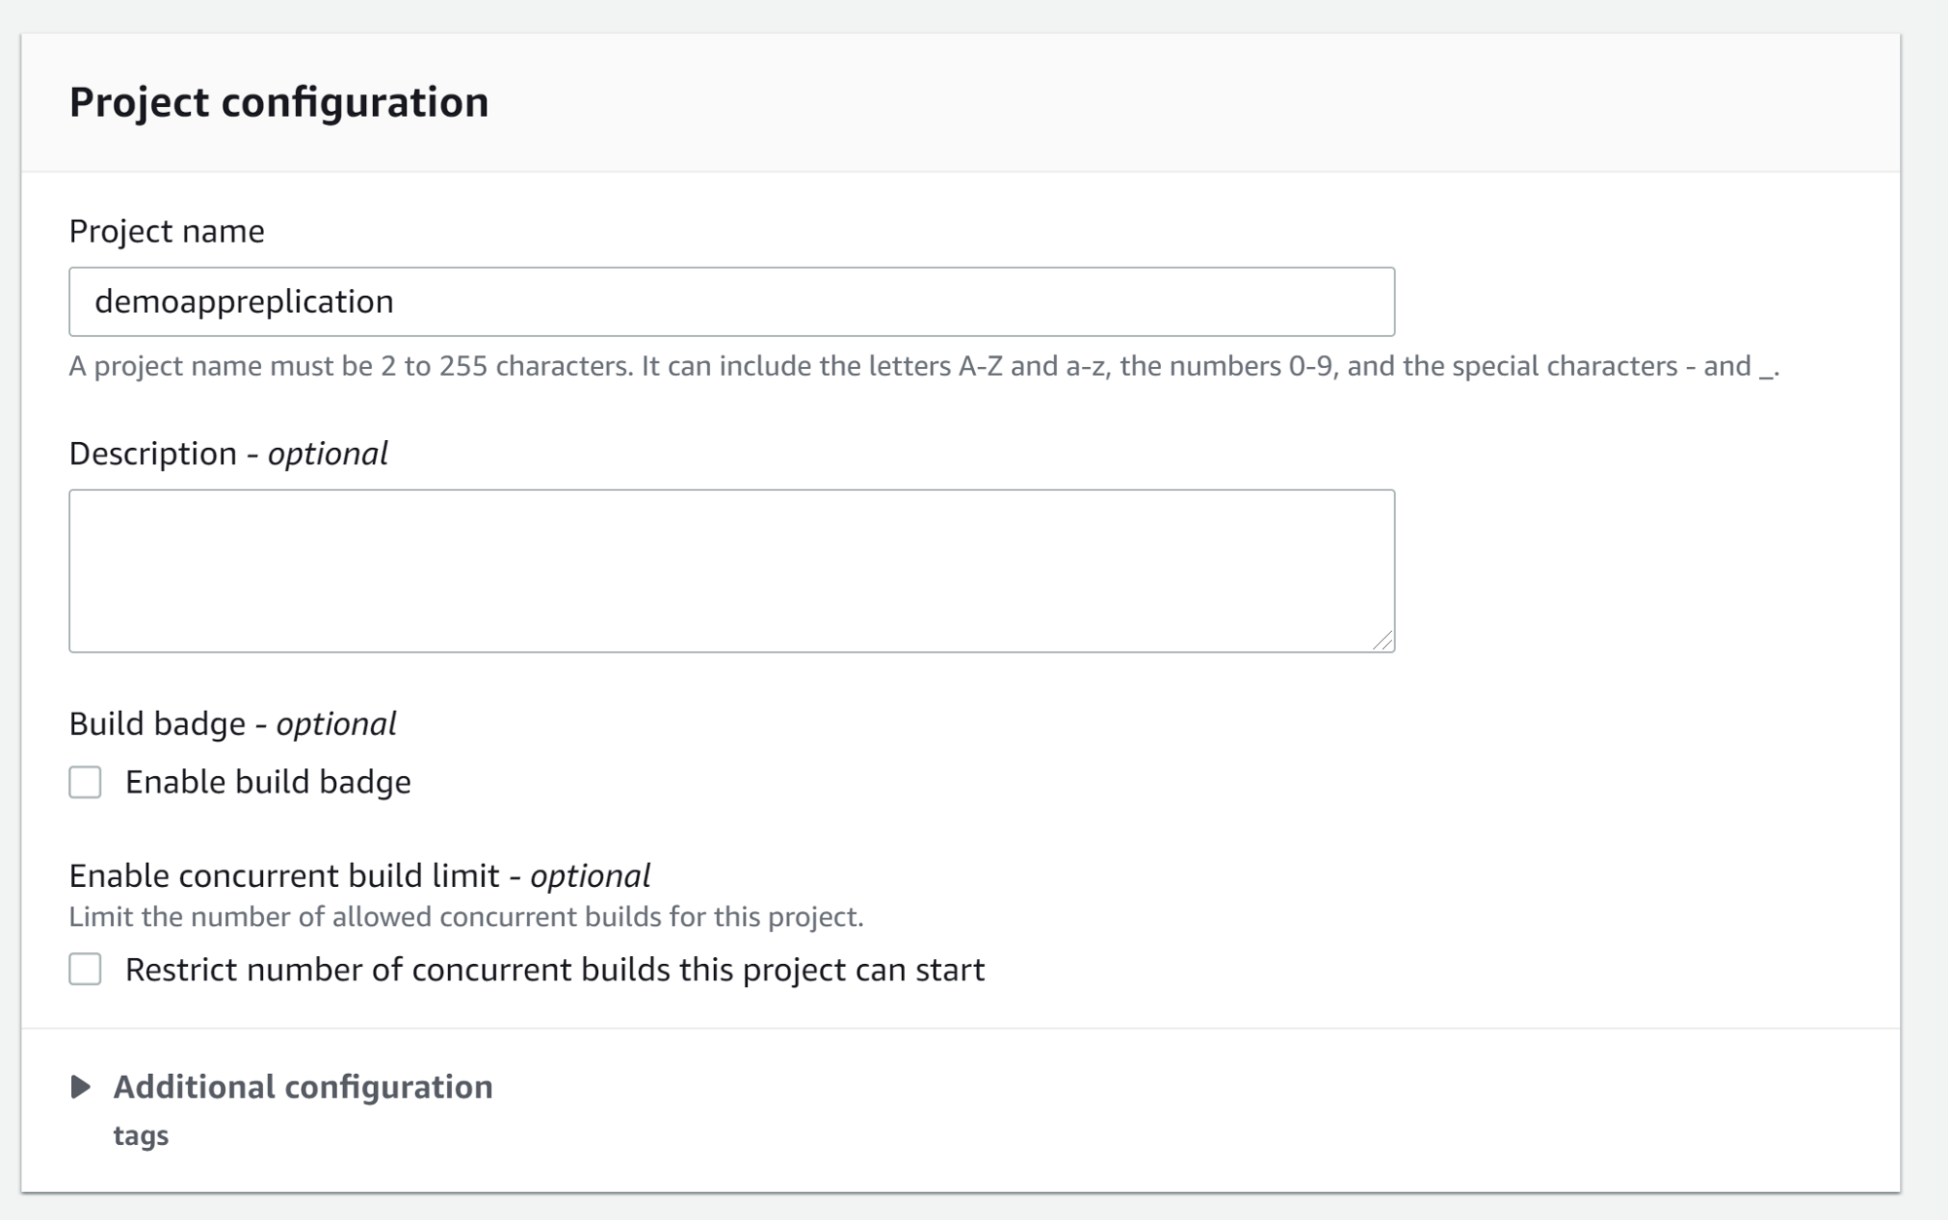Check the restrict concurrent builds checkbox
Image resolution: width=1948 pixels, height=1220 pixels.
(x=85, y=970)
